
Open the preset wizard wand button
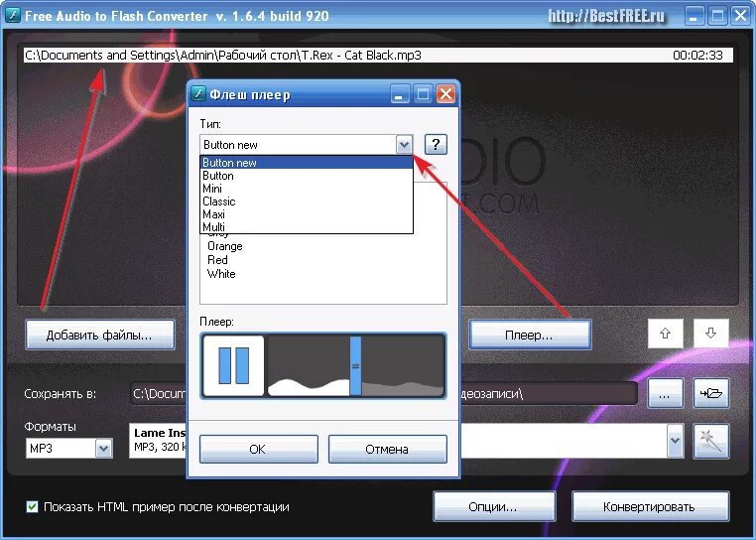[711, 441]
